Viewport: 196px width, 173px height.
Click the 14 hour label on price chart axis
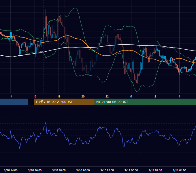point(11,97)
